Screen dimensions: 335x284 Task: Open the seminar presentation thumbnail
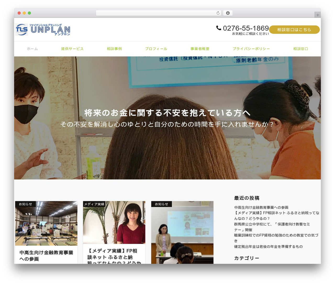tap(182, 232)
